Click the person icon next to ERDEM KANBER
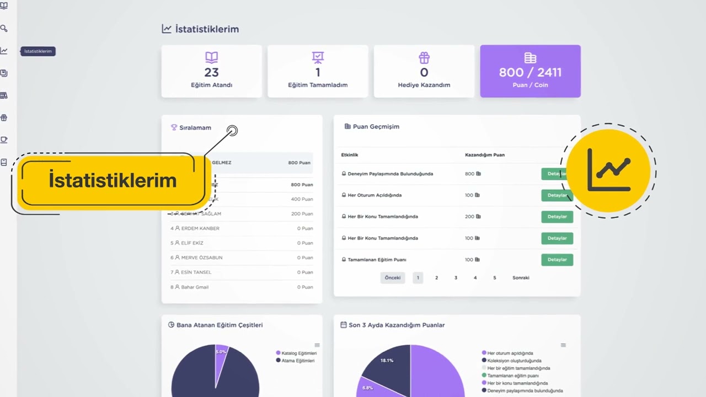 pyautogui.click(x=178, y=228)
